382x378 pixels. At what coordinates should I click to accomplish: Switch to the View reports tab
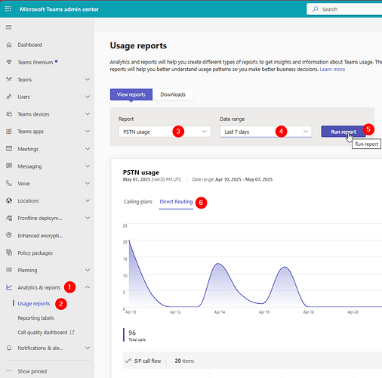click(131, 94)
